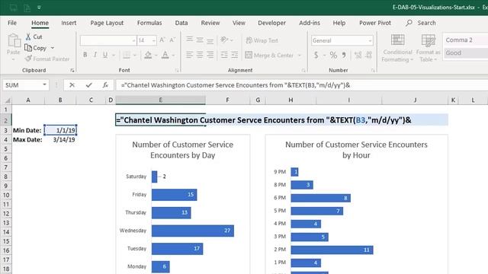Switch to Power Pivot tab
This screenshot has height=274, width=488.
[375, 23]
